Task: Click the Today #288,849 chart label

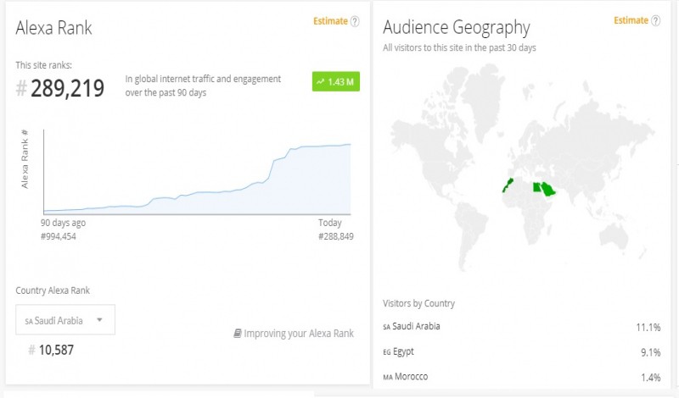Action: pos(335,229)
